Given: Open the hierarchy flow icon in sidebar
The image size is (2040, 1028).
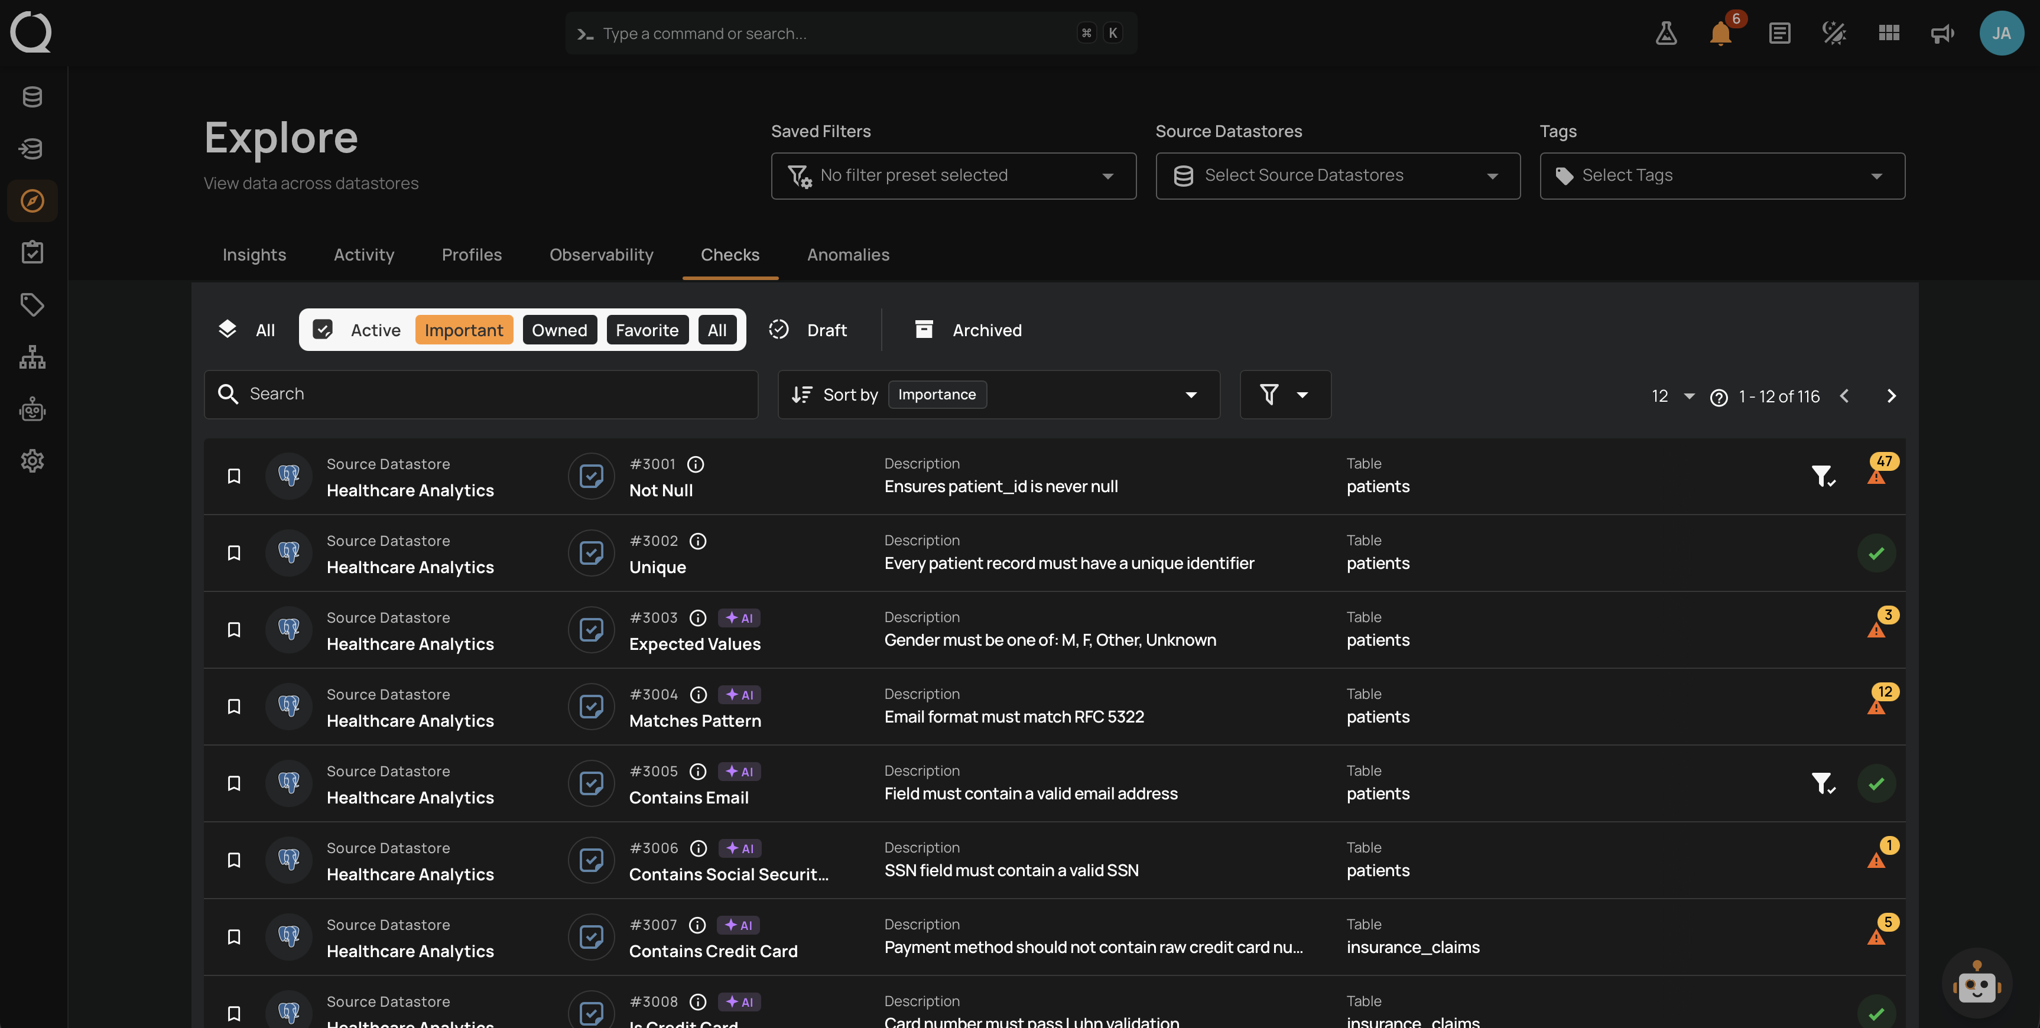Looking at the screenshot, I should pyautogui.click(x=33, y=357).
